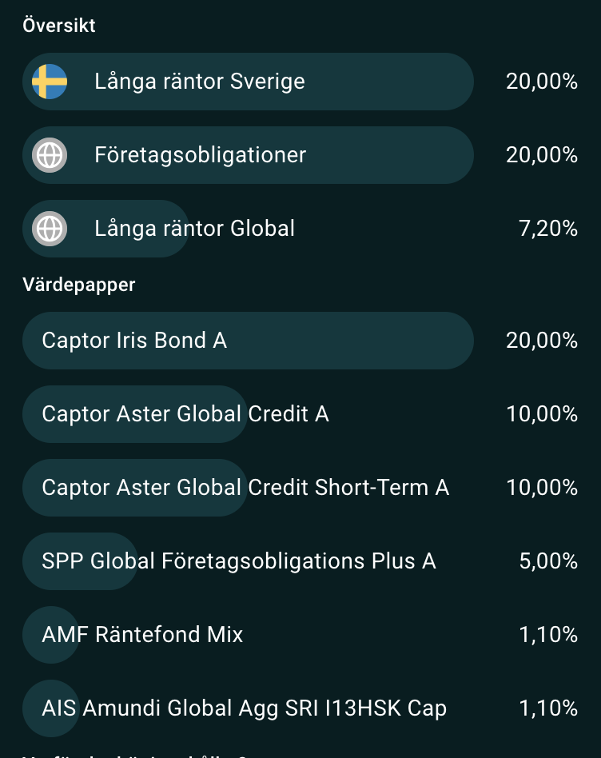This screenshot has width=601, height=758.
Task: Click the Swedish flag icon
Action: click(x=50, y=82)
